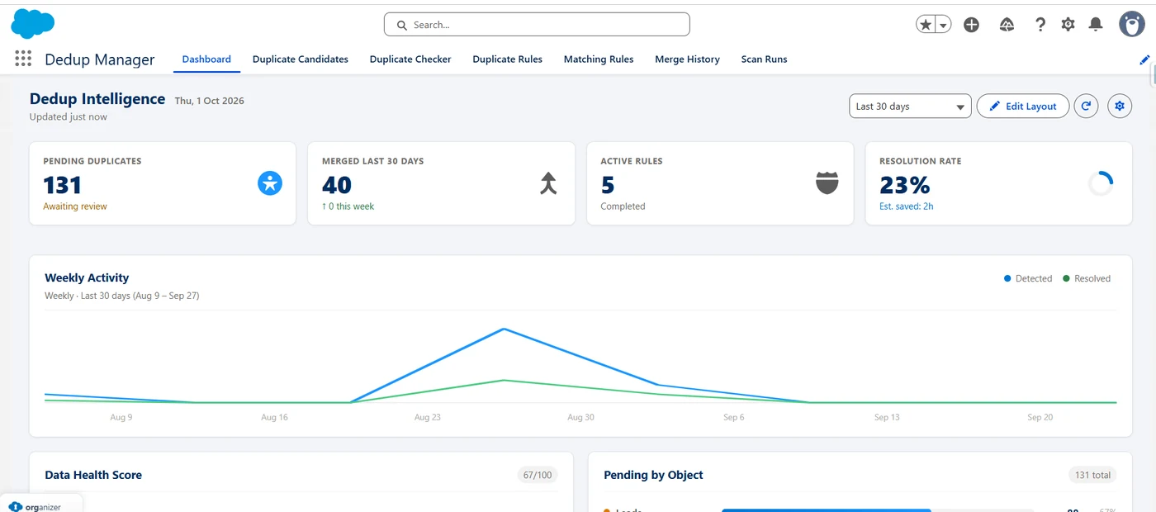Click the dashboard refresh button

click(x=1086, y=106)
